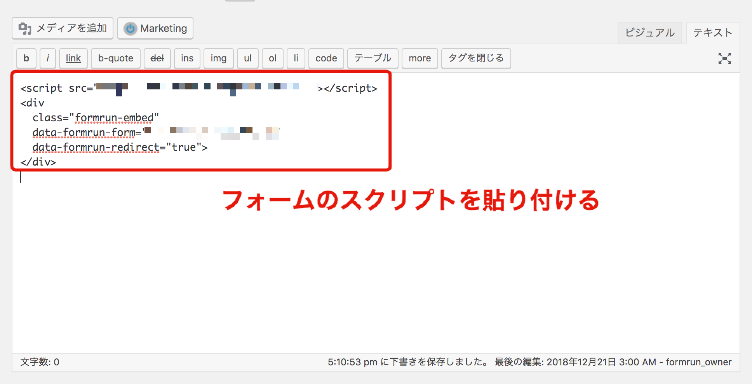Click the data-formrun-redirect="true" line
Screen dimensions: 752x384
120,147
